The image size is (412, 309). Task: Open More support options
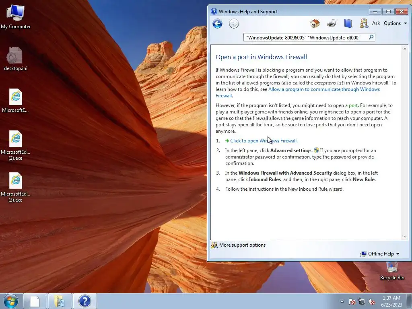tap(242, 245)
